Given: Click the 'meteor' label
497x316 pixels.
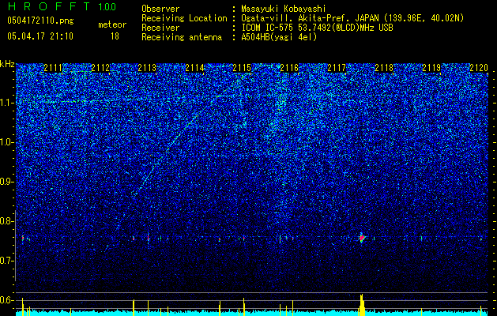Looking at the screenshot, I should point(112,24).
